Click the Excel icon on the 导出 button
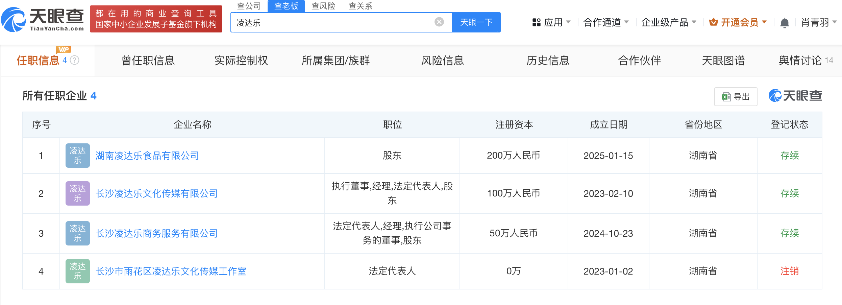842x305 pixels. [726, 97]
